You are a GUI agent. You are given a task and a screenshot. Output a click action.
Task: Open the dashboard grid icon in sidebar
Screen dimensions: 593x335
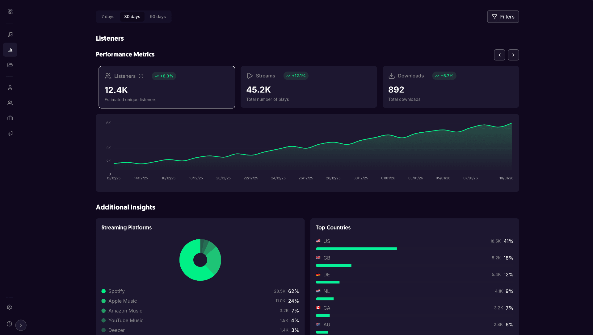(x=10, y=12)
